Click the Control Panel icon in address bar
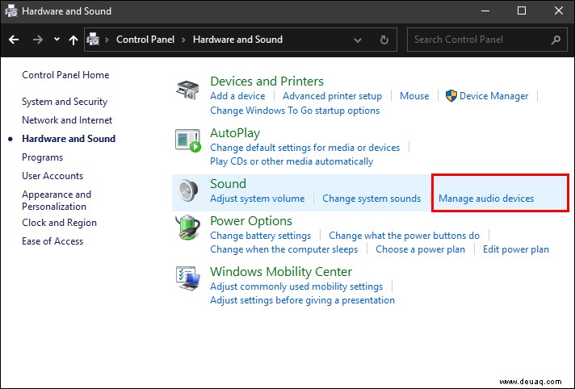This screenshot has width=575, height=389. click(93, 40)
